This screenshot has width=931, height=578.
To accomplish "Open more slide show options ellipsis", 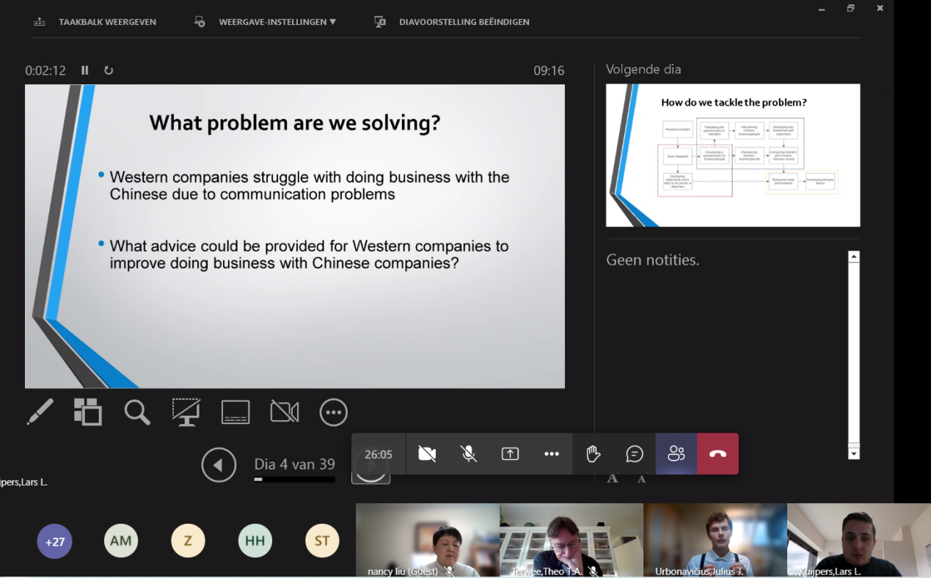I will pos(334,412).
